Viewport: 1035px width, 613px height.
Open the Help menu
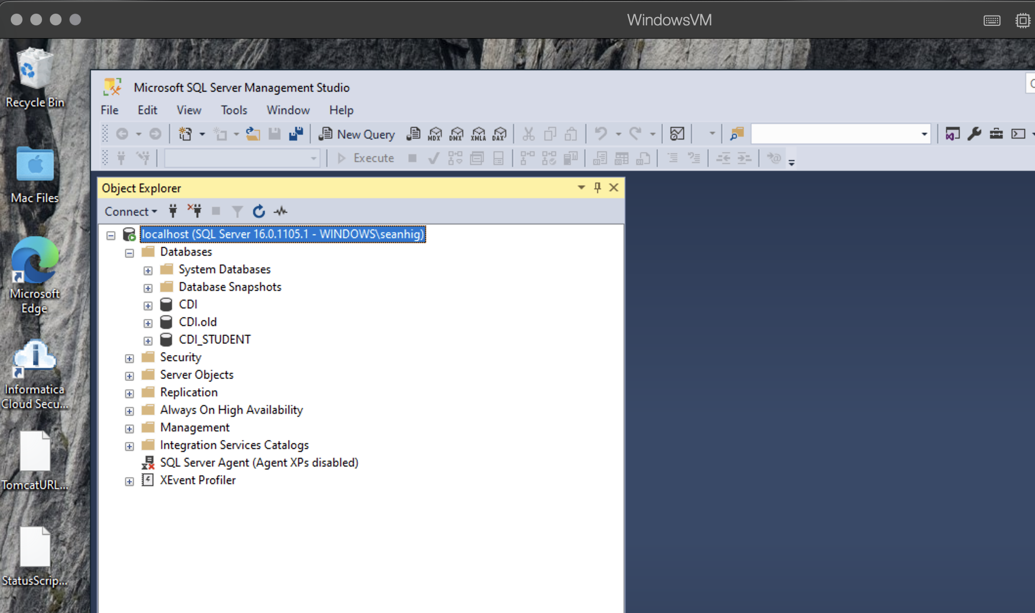(341, 110)
